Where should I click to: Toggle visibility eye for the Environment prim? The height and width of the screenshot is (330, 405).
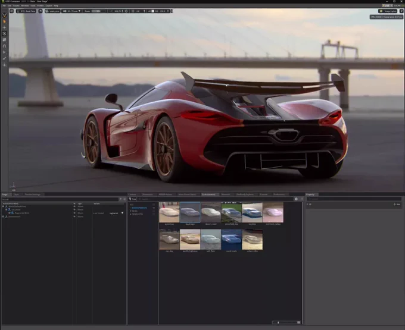tap(74, 216)
